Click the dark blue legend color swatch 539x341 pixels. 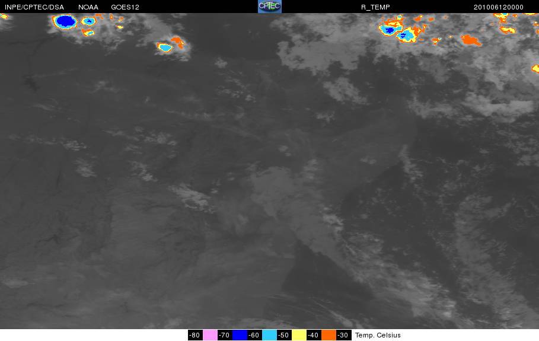[x=240, y=335]
